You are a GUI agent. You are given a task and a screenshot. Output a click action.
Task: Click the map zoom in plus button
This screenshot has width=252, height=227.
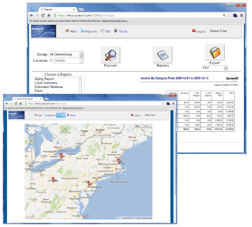tap(31, 147)
